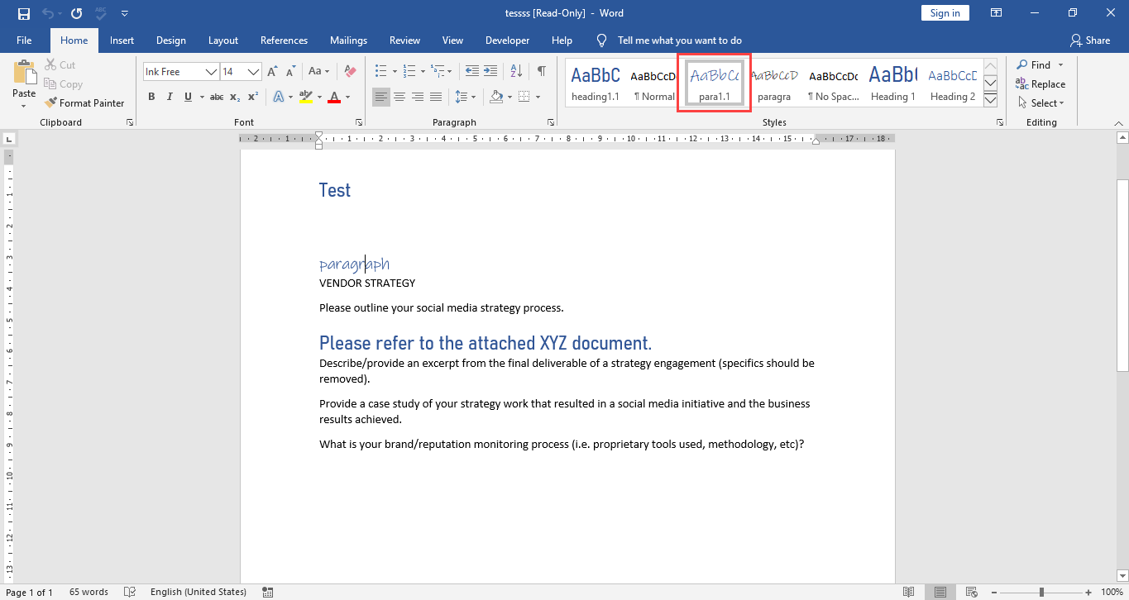
Task: Click the Sign in button
Action: coord(945,13)
